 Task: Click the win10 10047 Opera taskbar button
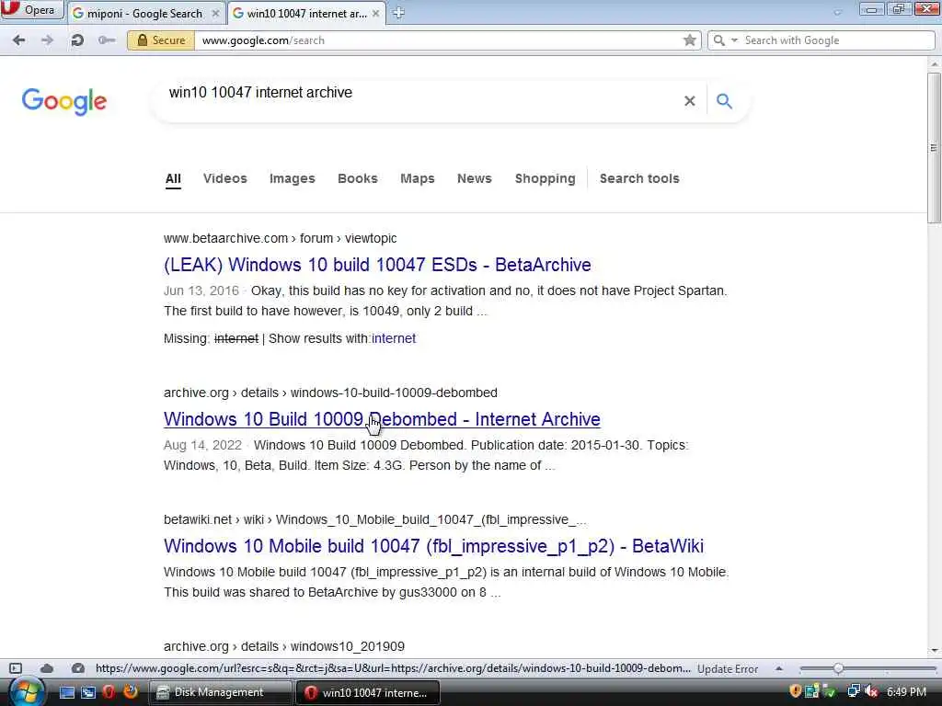coord(368,692)
